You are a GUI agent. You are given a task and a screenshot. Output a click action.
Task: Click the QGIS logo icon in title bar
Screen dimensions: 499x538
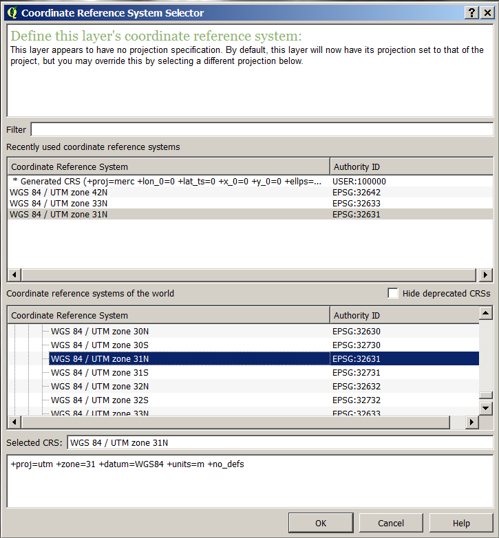[x=12, y=12]
